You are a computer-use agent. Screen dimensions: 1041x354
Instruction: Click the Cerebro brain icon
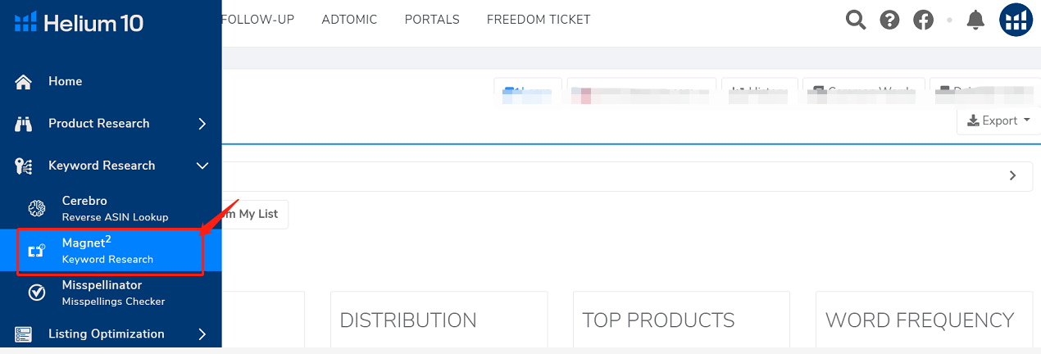click(36, 208)
